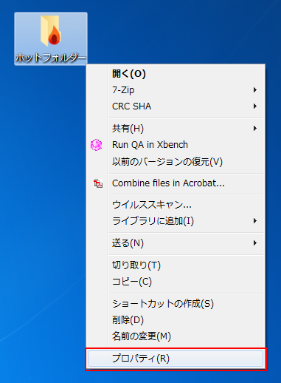Open the CRC SHA submenu entry
The height and width of the screenshot is (383, 281).
[176, 106]
